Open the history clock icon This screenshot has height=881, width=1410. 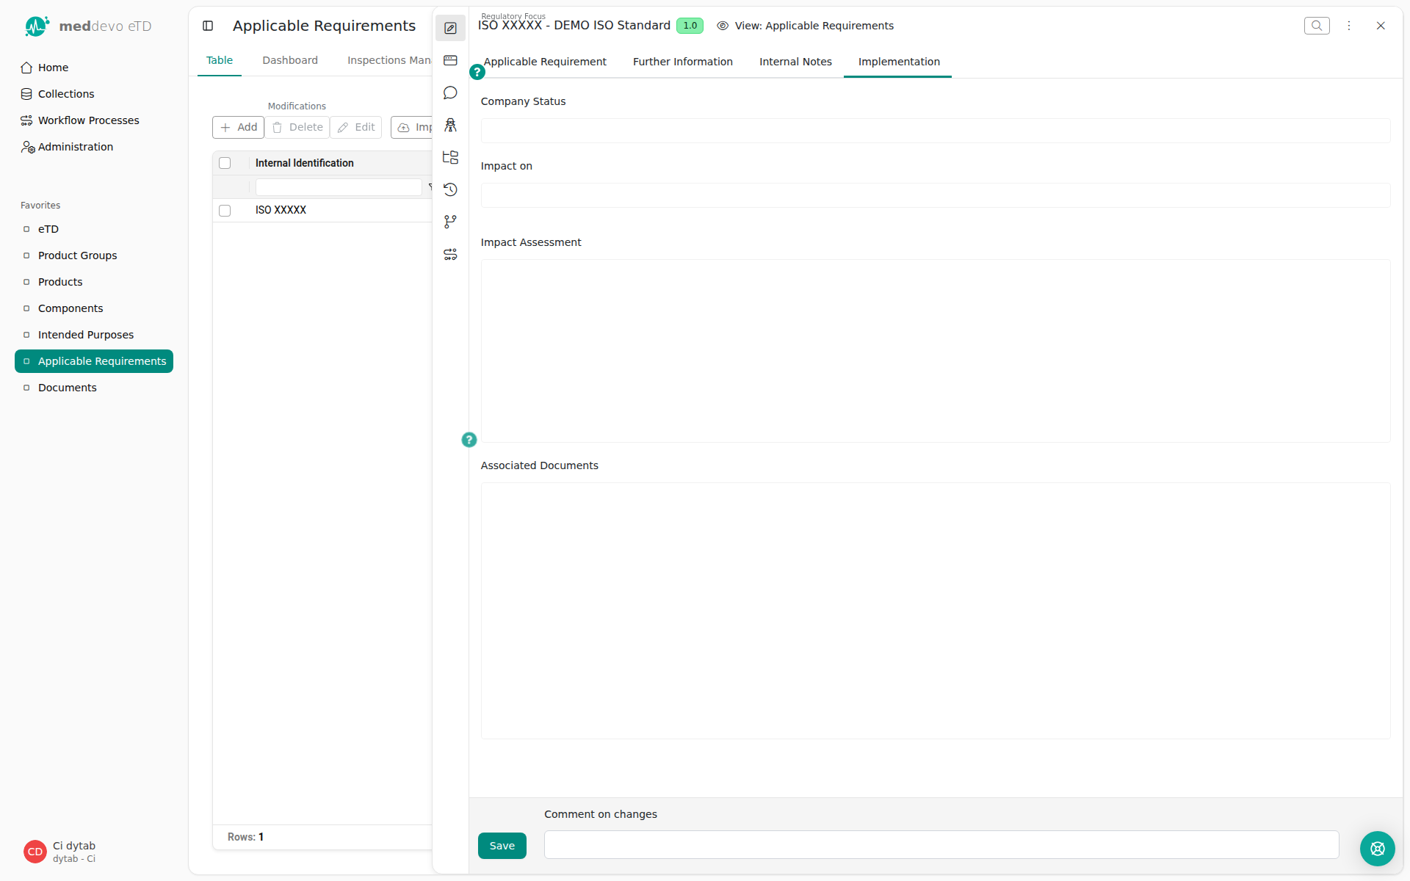(450, 189)
